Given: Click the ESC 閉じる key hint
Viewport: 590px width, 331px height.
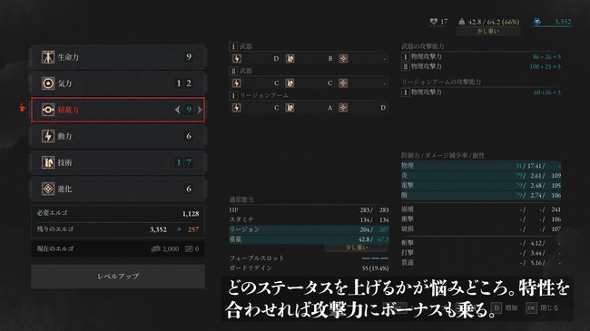Looking at the screenshot, I should (542, 308).
